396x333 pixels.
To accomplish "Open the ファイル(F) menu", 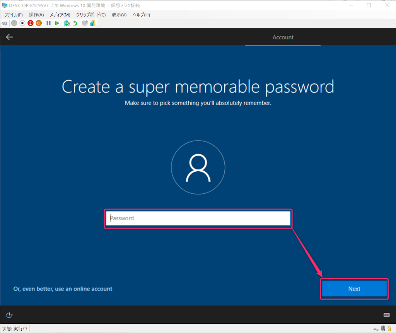I will (x=14, y=15).
